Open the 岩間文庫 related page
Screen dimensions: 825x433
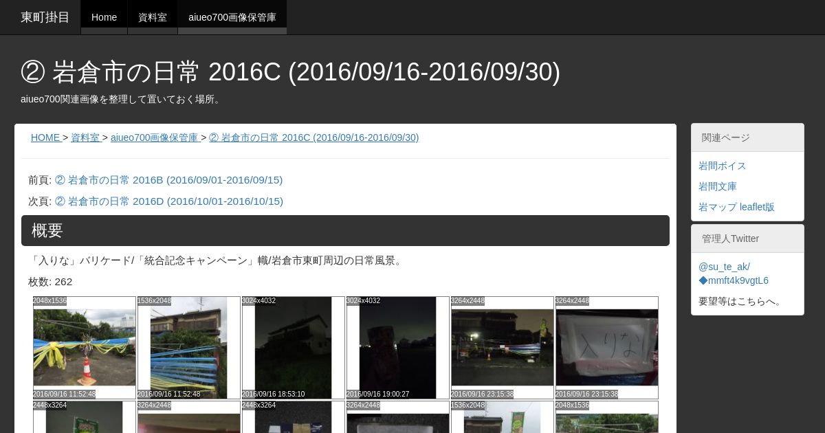point(717,186)
